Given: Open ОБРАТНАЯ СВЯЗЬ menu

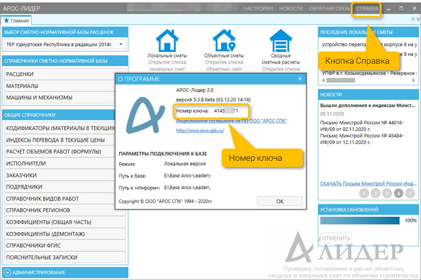Looking at the screenshot, I should [x=330, y=8].
